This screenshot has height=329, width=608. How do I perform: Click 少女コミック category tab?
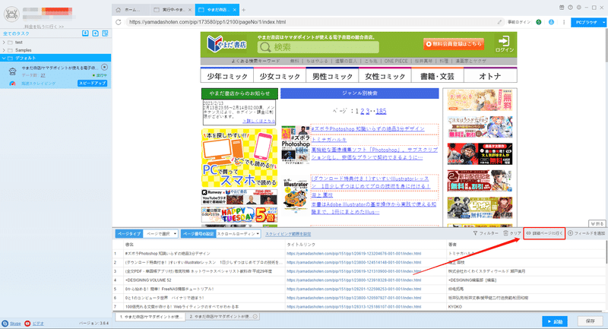(x=280, y=75)
